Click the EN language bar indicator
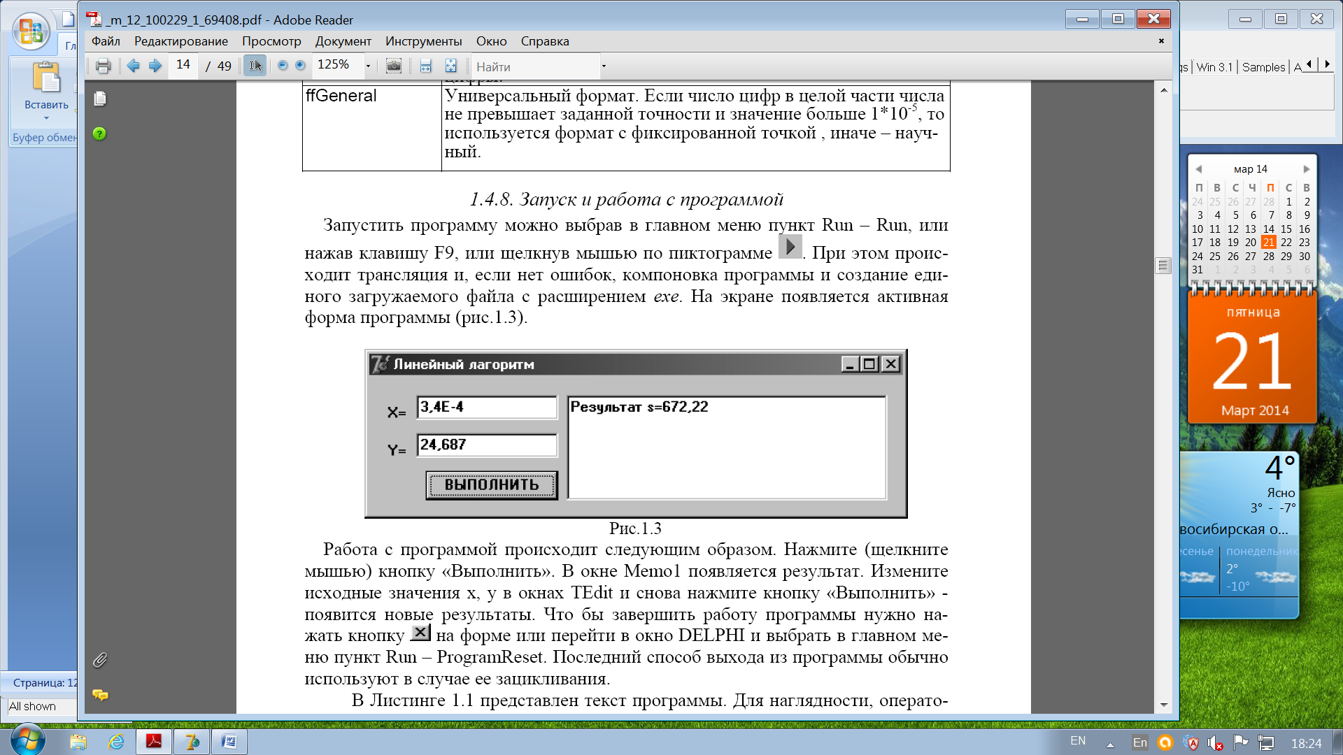Viewport: 1343px width, 755px height. click(x=1078, y=741)
